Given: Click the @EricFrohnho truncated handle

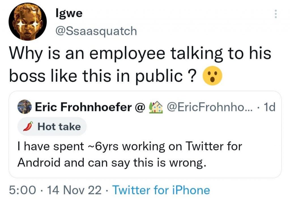Looking at the screenshot, I should pos(210,107).
